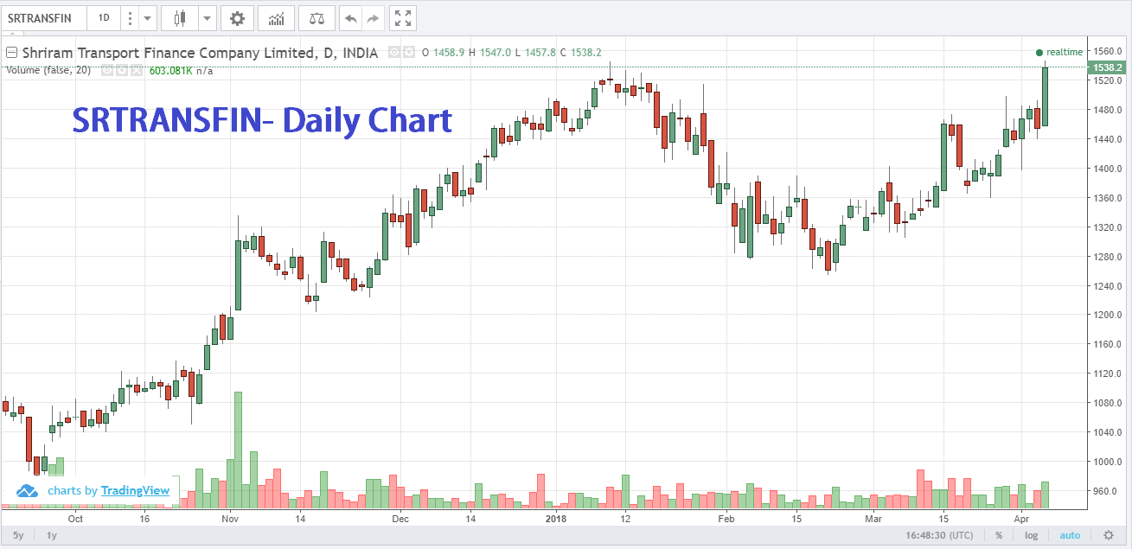The width and height of the screenshot is (1132, 549).
Task: Select the 1D interval button
Action: click(x=104, y=17)
